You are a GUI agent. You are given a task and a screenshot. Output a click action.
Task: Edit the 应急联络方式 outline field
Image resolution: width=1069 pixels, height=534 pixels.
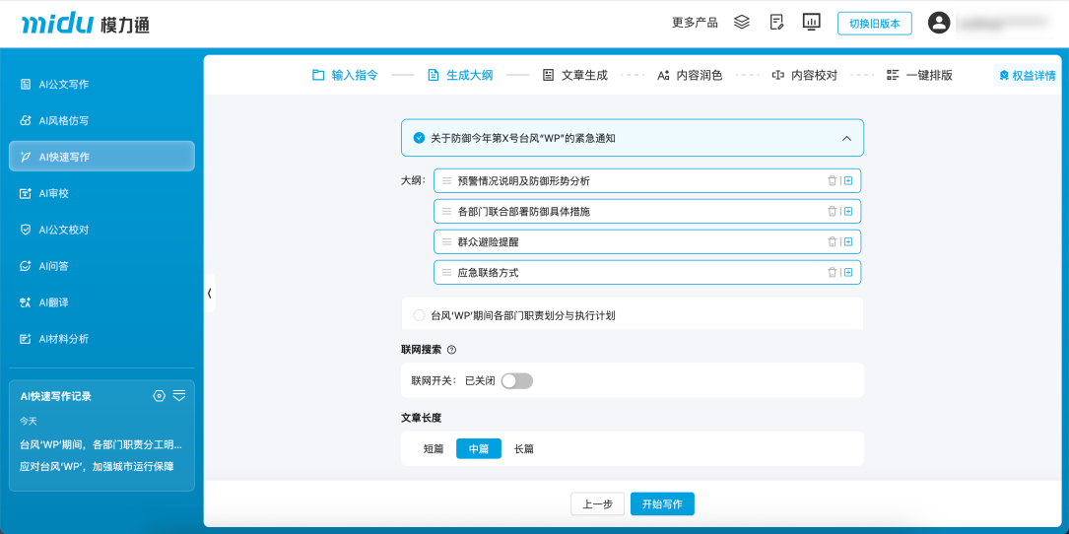[x=647, y=272]
